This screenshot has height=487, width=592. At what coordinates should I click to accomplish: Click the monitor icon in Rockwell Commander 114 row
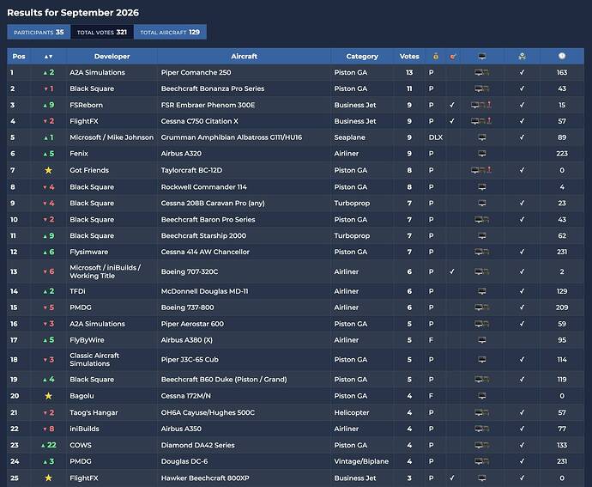pyautogui.click(x=482, y=186)
